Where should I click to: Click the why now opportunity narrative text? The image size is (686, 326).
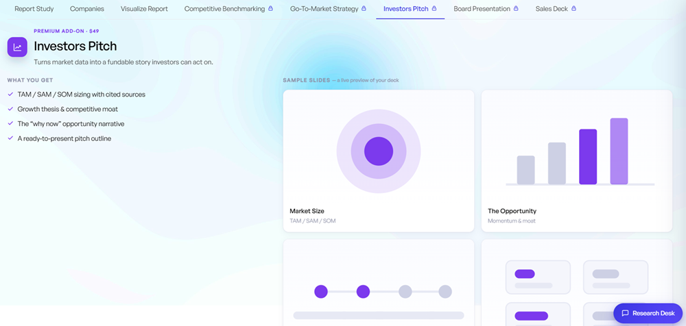71,124
